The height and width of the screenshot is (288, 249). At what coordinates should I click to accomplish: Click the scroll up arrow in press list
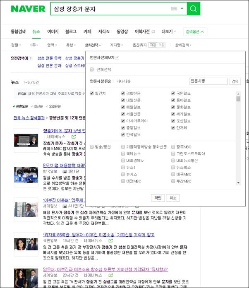click(x=238, y=94)
